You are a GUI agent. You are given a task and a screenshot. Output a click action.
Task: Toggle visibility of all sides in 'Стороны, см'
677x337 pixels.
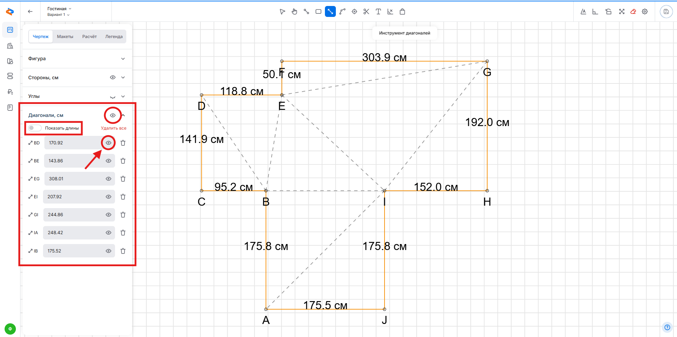point(113,77)
